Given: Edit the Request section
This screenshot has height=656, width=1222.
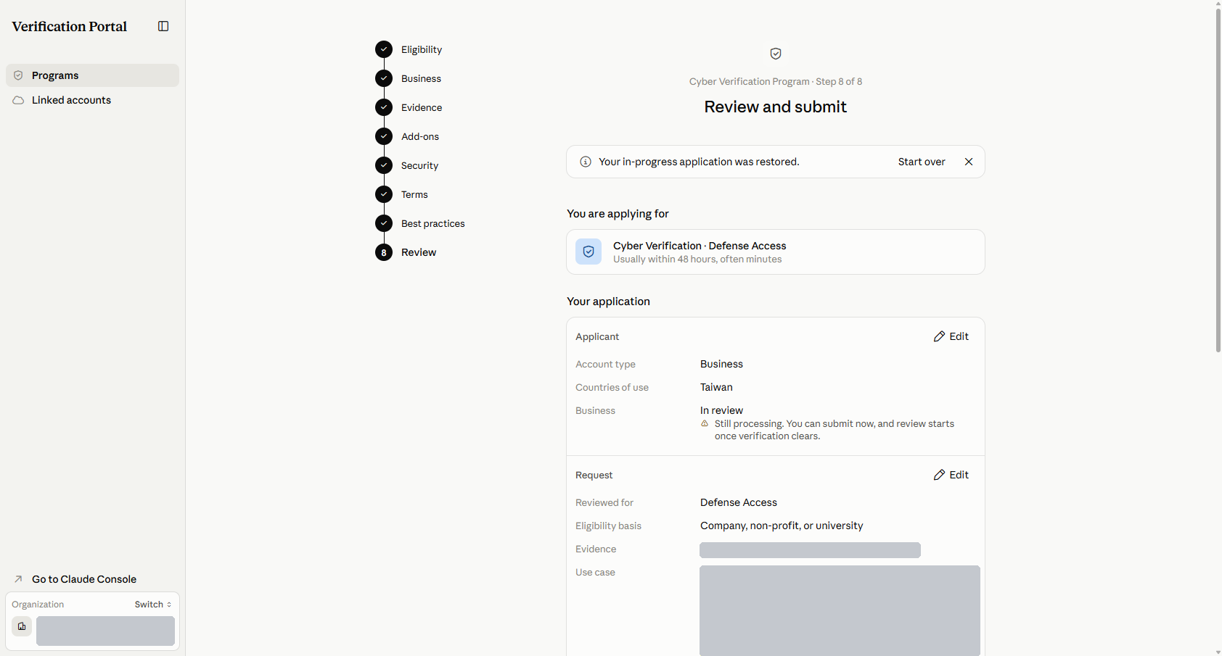Looking at the screenshot, I should click(951, 475).
